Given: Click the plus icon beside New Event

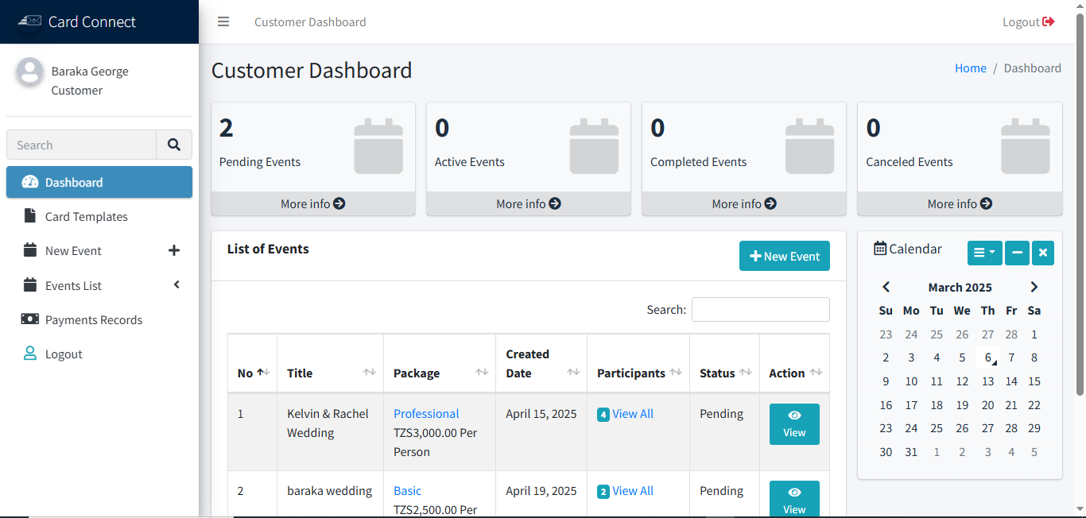Looking at the screenshot, I should pyautogui.click(x=174, y=250).
